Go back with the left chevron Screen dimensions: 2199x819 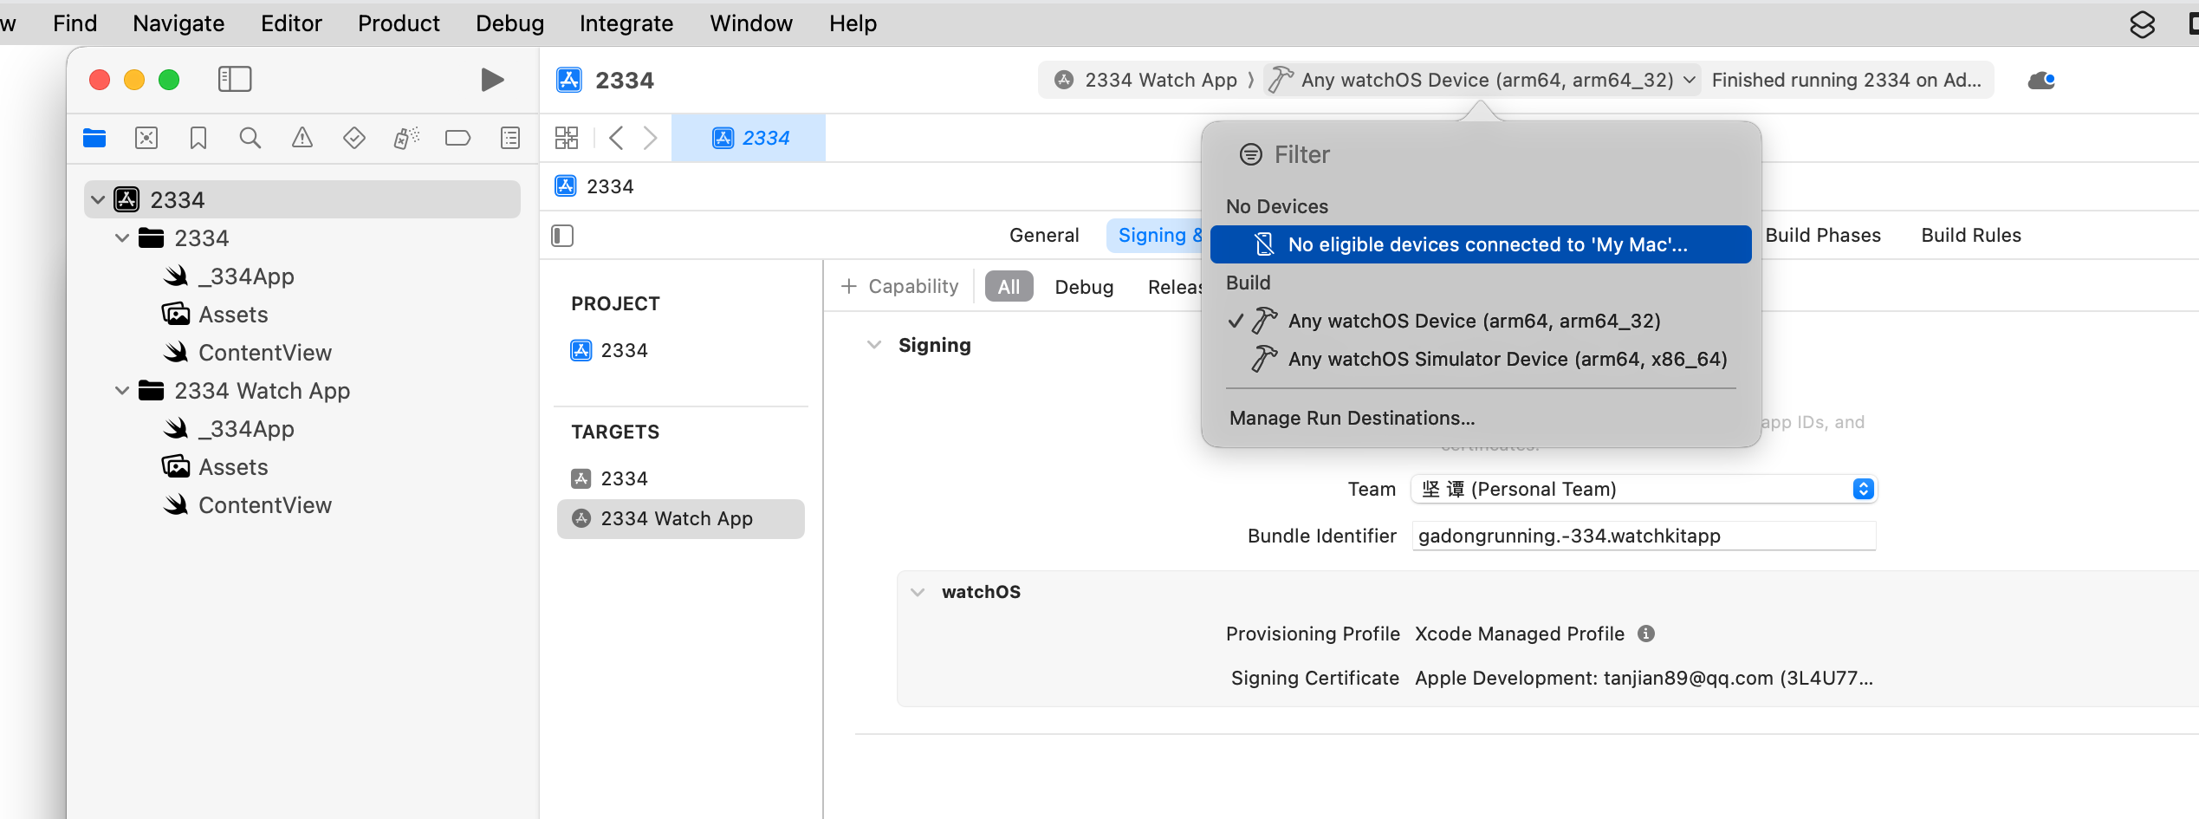click(616, 138)
